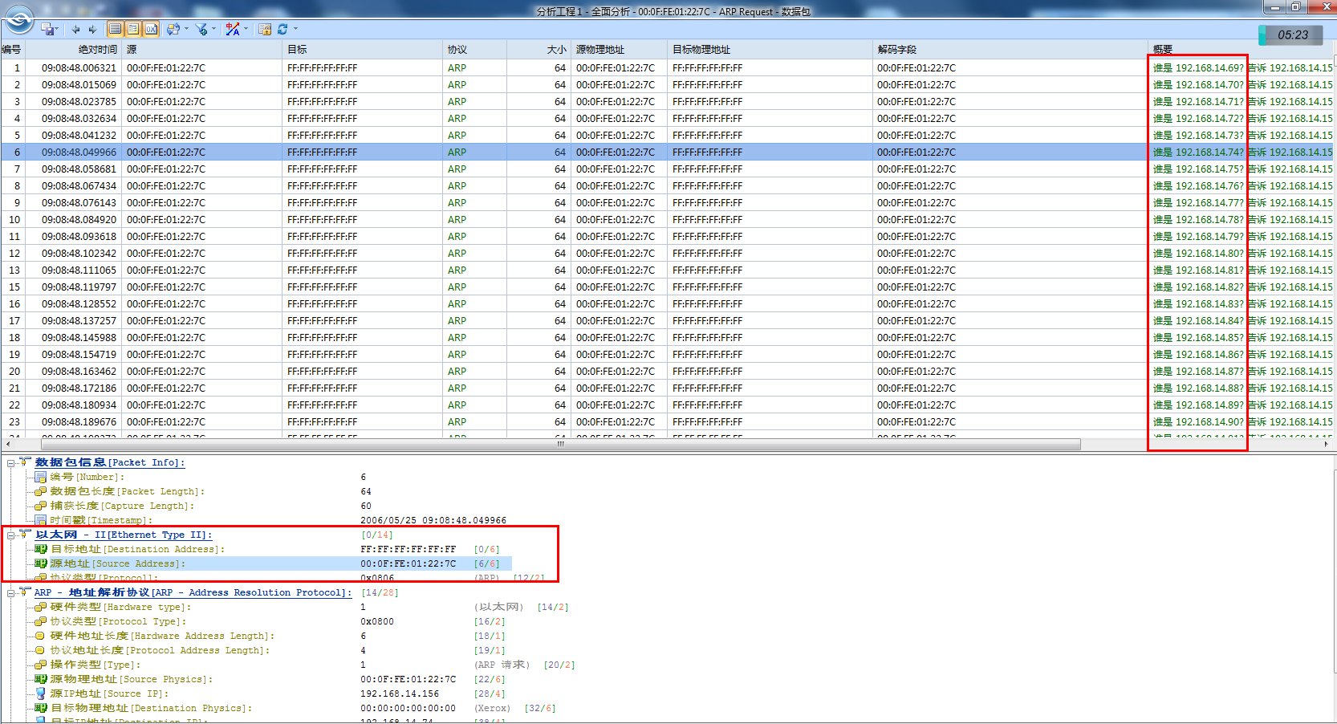Click the lock scroll icon in toolbar
Viewport: 1337px width, 724px height.
click(x=265, y=30)
